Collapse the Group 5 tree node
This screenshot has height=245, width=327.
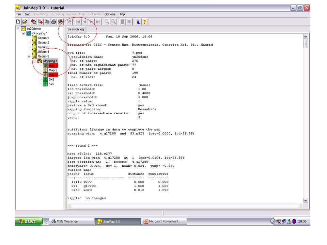pyautogui.click(x=29, y=56)
